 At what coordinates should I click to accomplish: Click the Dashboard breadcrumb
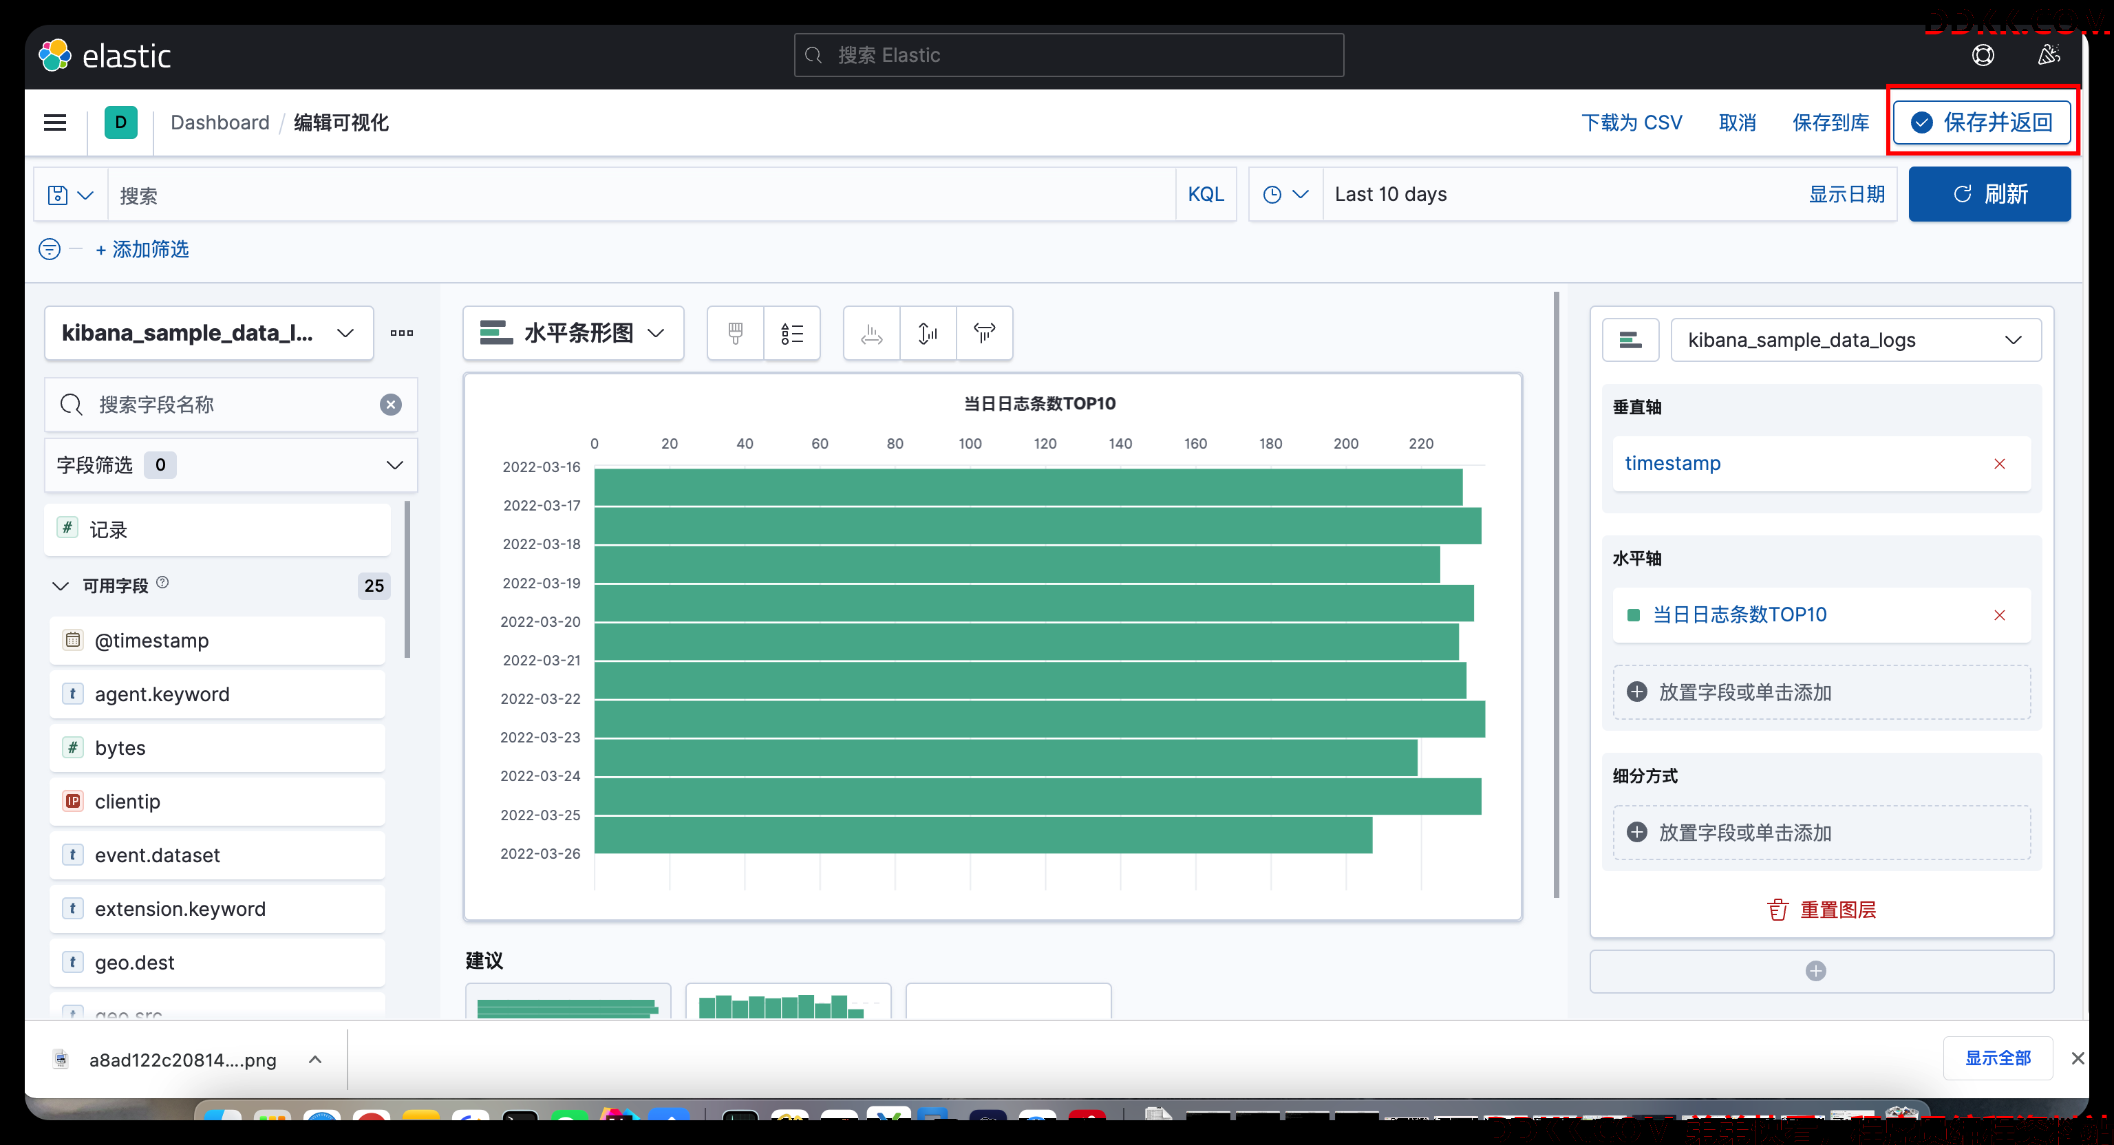(x=220, y=122)
